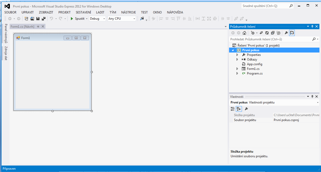Pin the Form1.cs [Návrh] tab
Viewport: 321px width, 172px height.
[x=38, y=26]
